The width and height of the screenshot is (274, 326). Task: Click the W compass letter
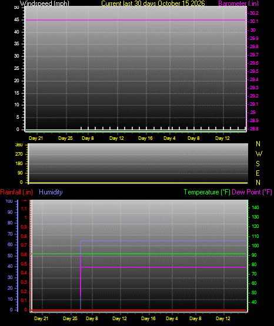click(x=259, y=154)
